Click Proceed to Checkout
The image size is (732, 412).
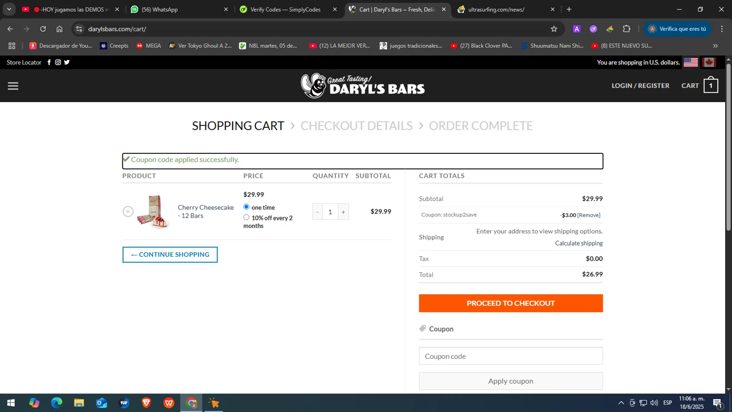click(511, 303)
